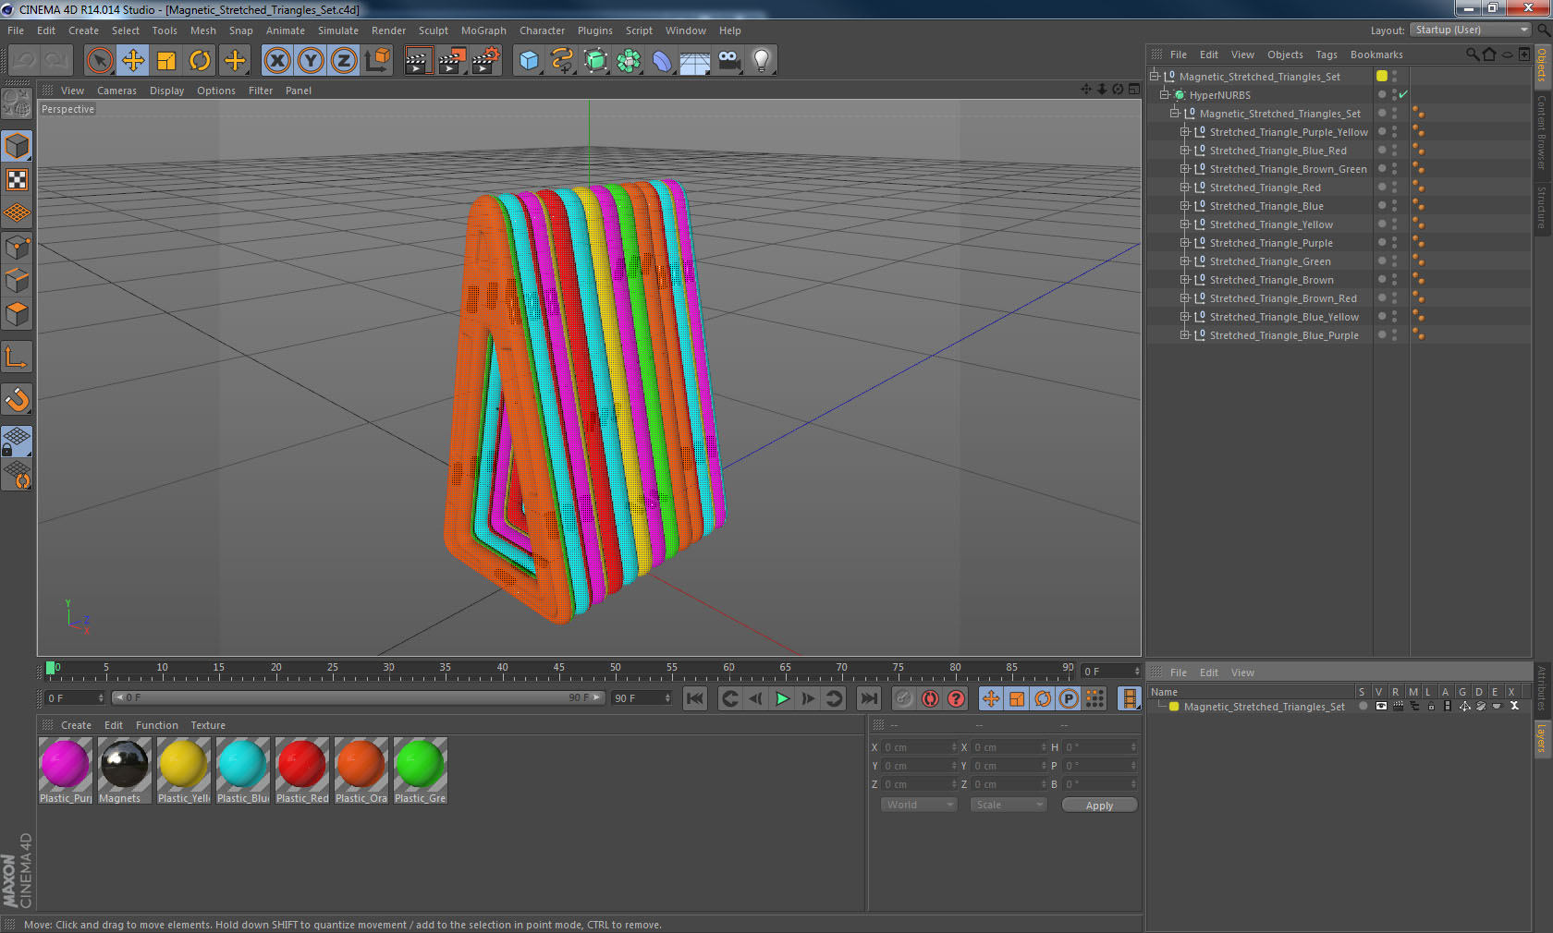Toggle Z axis lock
Viewport: 1553px width, 933px height.
(x=344, y=61)
